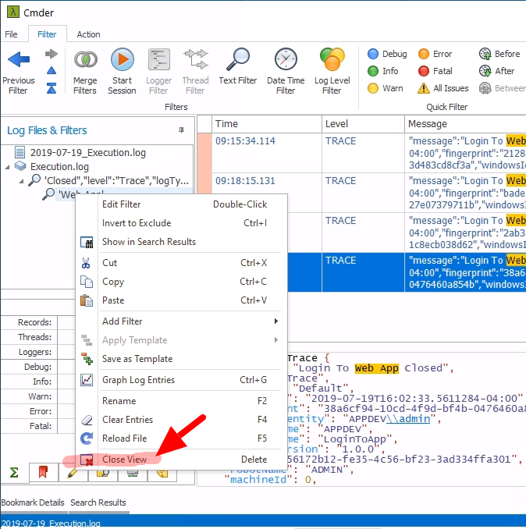This screenshot has width=526, height=529.
Task: Open the red bookmark tab icon
Action: coord(43,472)
